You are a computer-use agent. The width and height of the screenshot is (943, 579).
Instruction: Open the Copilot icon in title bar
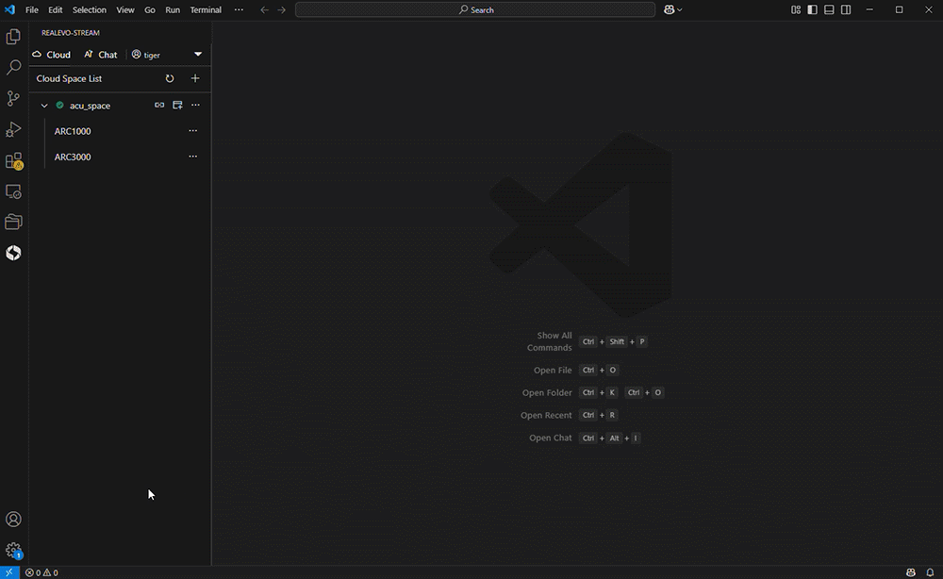click(x=669, y=9)
